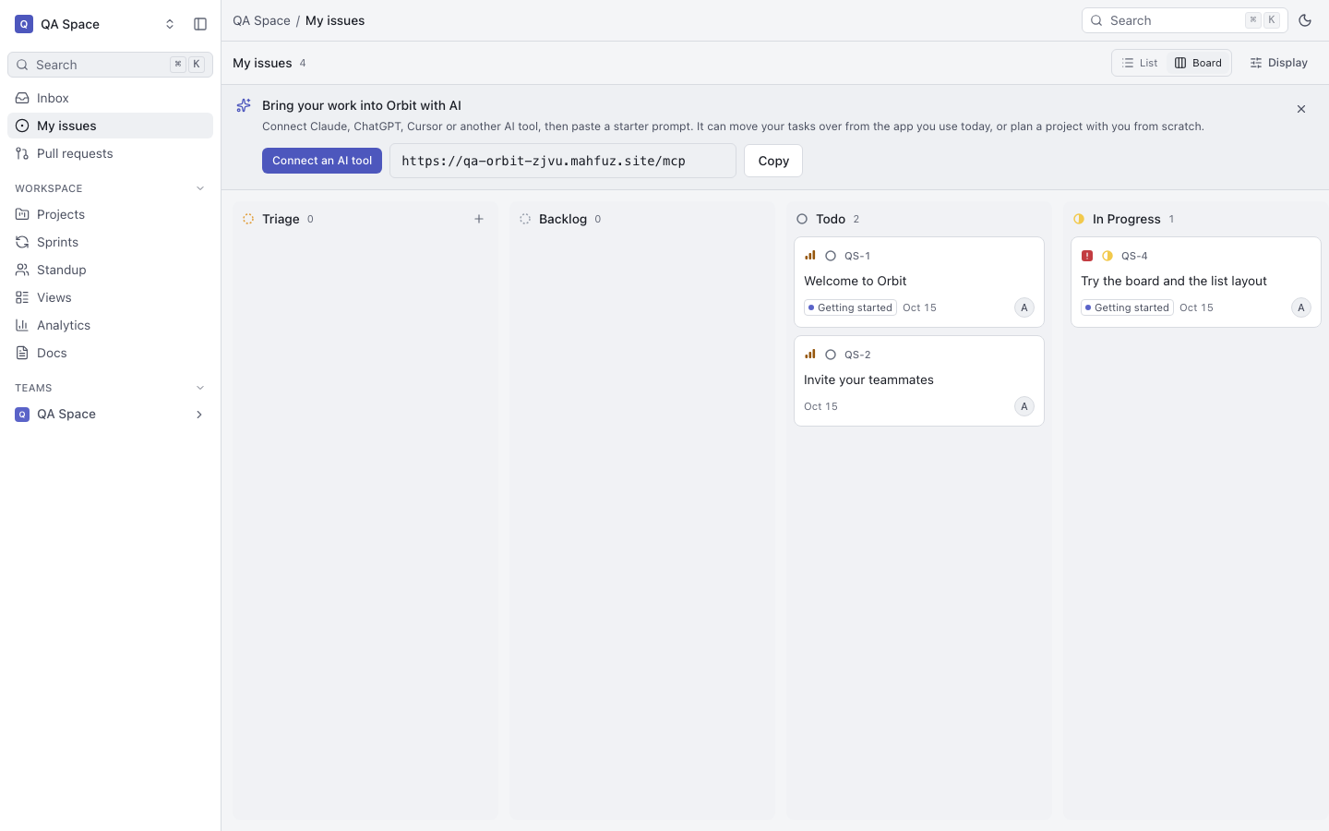Open Views in the sidebar
Viewport: 1329px width, 831px height.
click(x=110, y=297)
